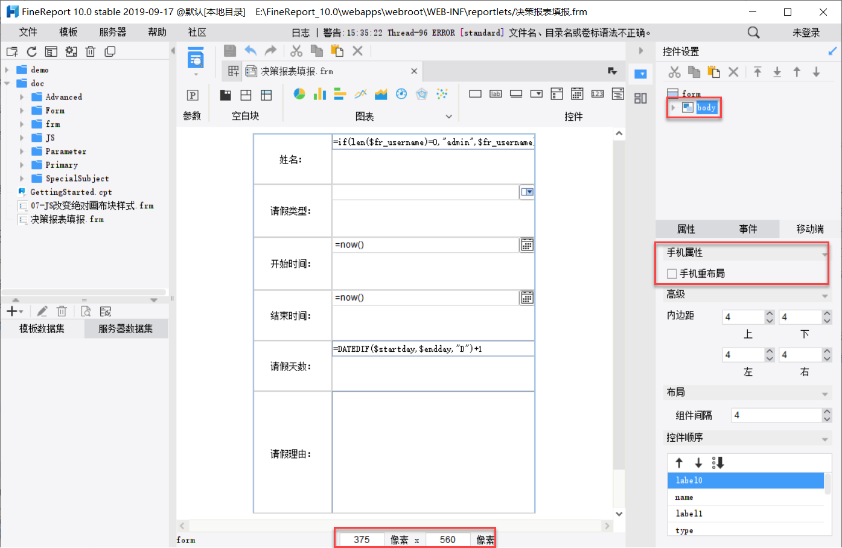Image resolution: width=842 pixels, height=548 pixels.
Task: Open the 开始时间 calendar picker
Action: [x=527, y=245]
